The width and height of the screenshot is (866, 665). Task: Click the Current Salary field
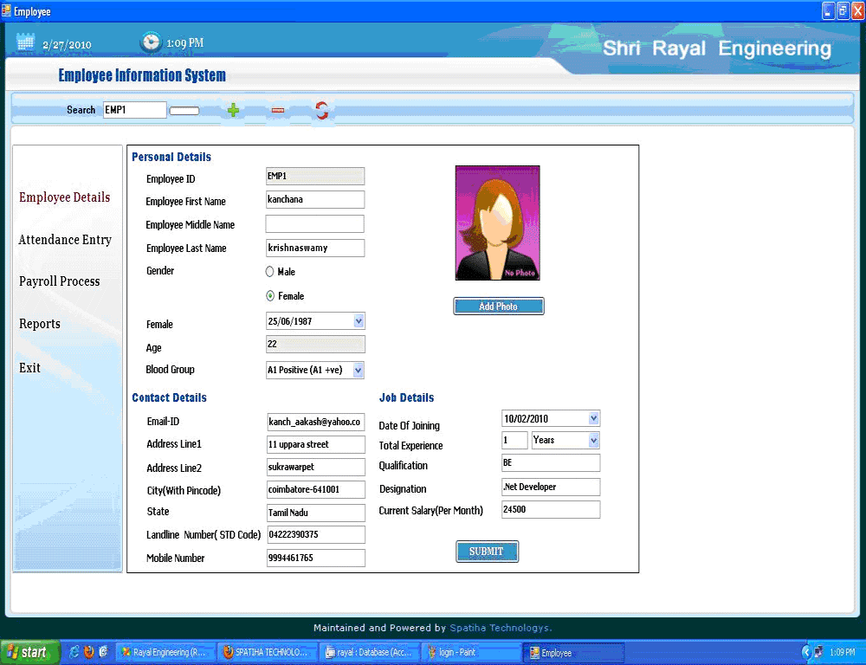click(x=551, y=509)
